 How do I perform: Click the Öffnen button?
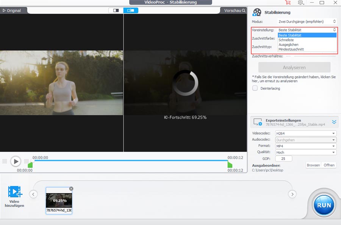329,165
